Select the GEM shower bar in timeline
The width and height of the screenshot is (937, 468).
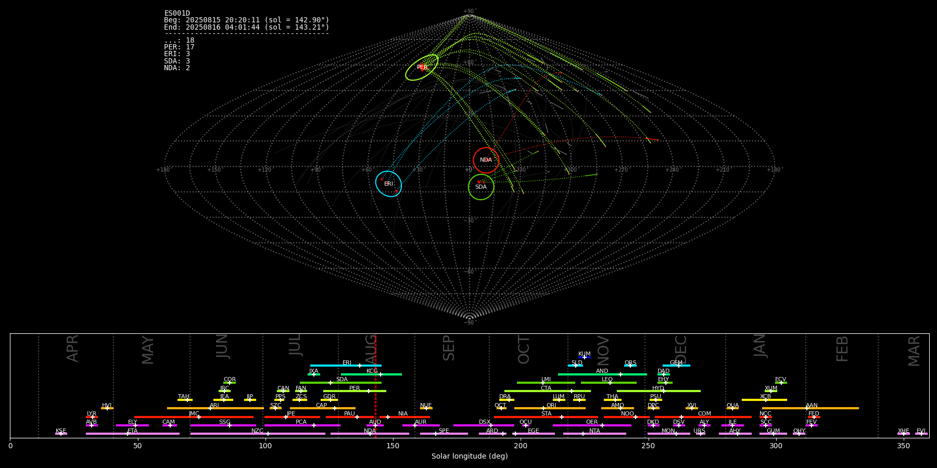click(x=676, y=366)
